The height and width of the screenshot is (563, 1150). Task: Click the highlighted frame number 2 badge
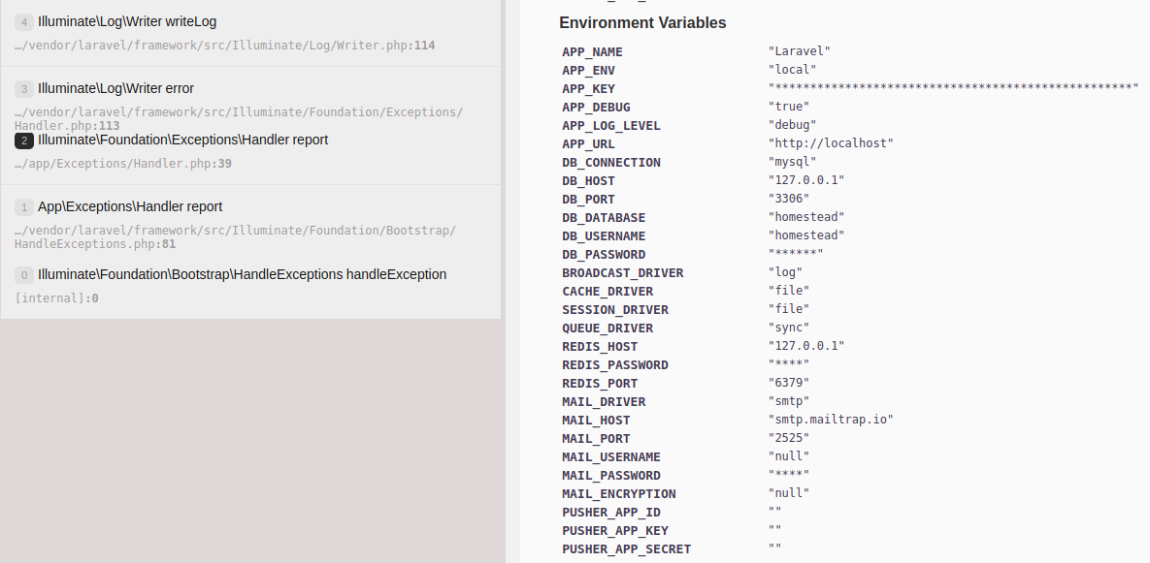point(24,141)
